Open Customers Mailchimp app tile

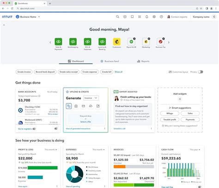[117, 43]
